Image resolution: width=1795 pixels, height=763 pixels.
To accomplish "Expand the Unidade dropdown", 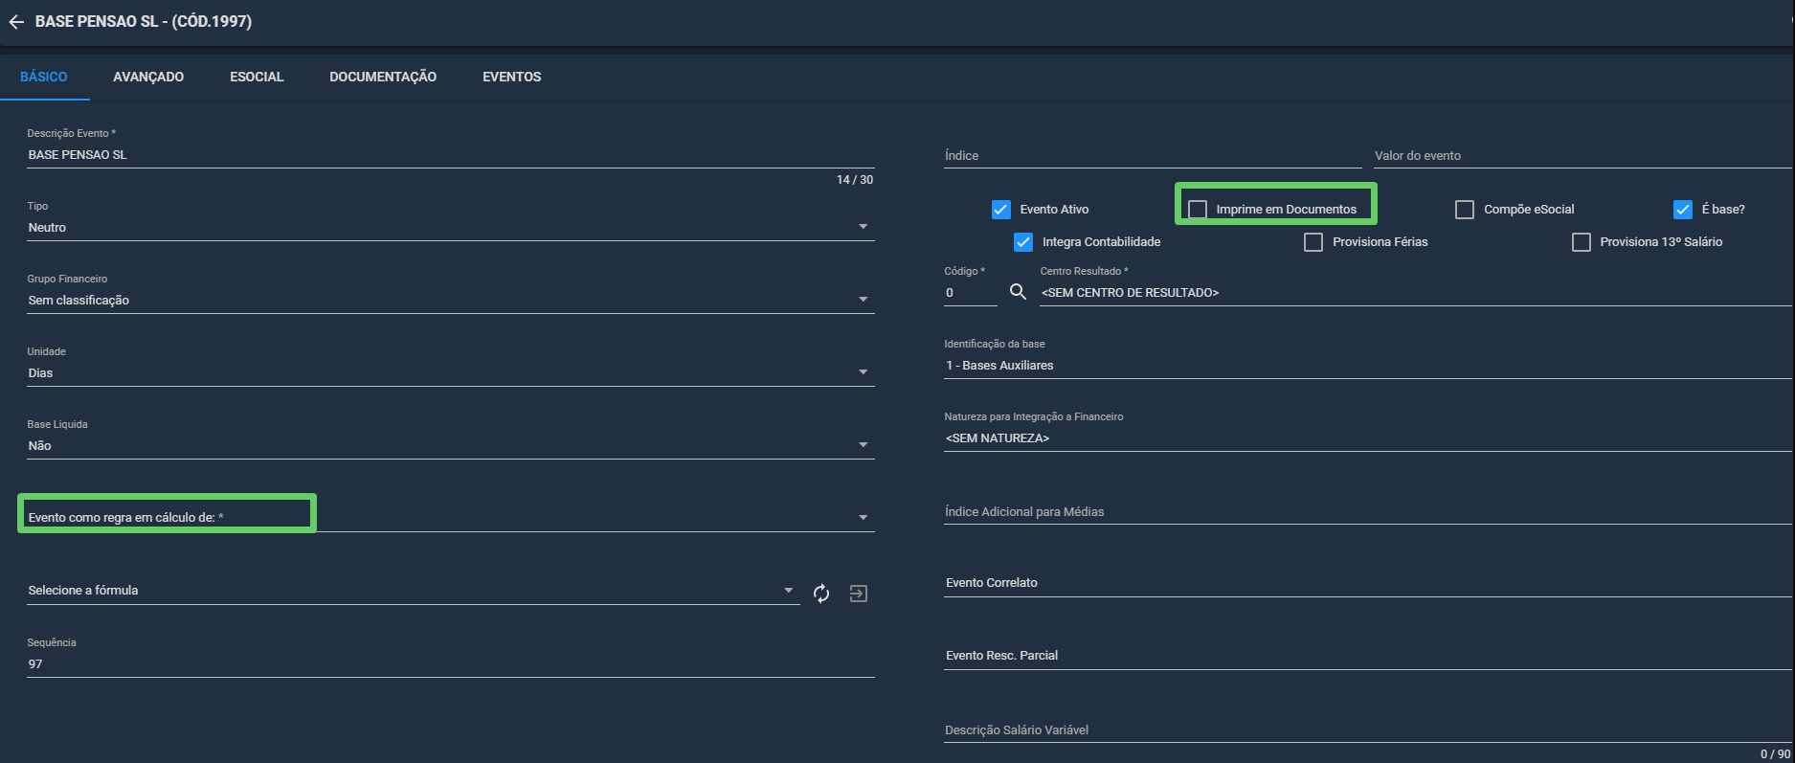I will click(x=451, y=373).
